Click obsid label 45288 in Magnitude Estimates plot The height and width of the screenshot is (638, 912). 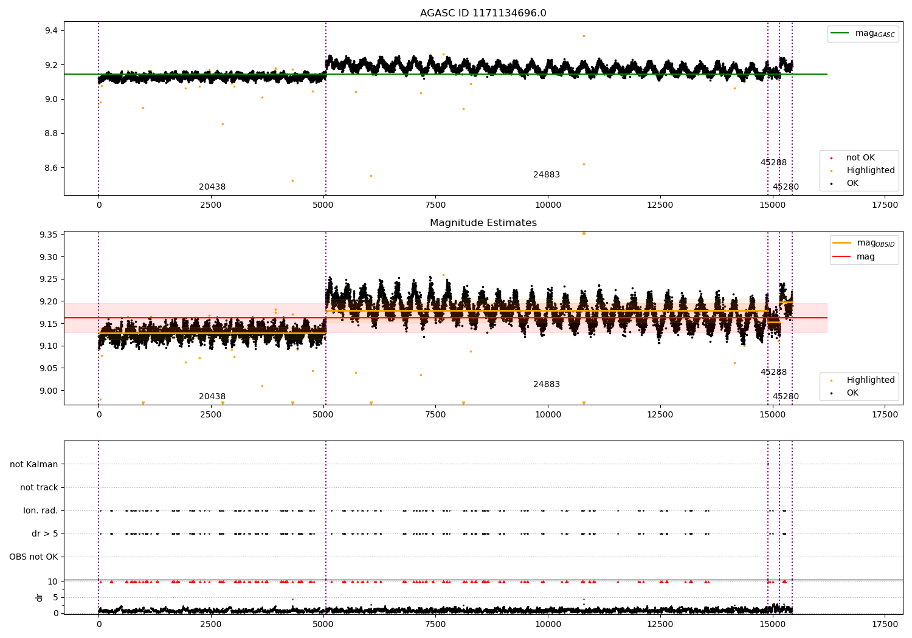click(773, 372)
